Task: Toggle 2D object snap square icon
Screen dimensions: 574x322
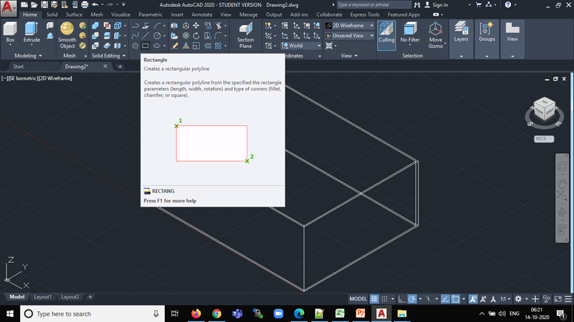Action: (x=455, y=299)
